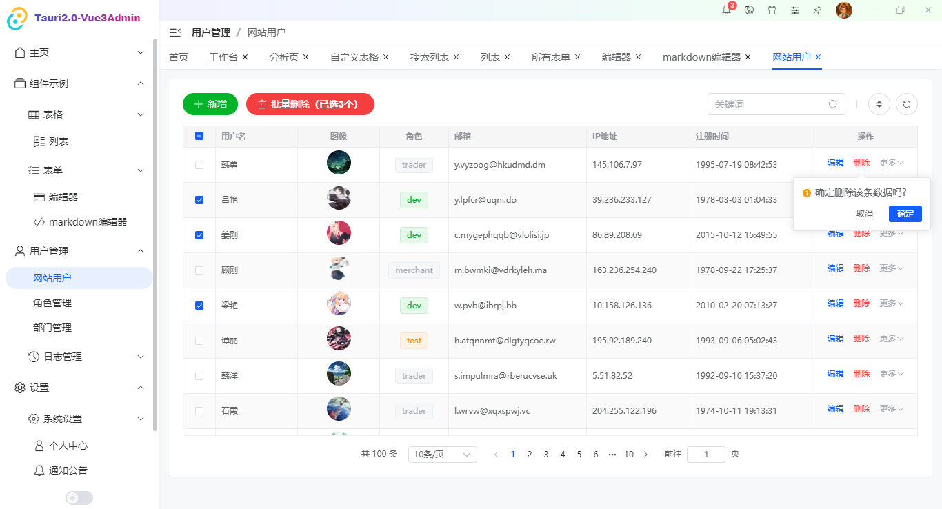Click the 前往 page number input field
The image size is (942, 509).
click(705, 454)
